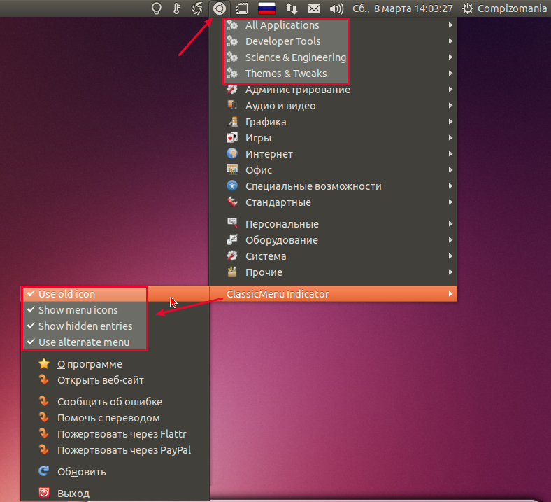Click the date and time clock in panel
This screenshot has height=502, width=551.
(x=403, y=8)
